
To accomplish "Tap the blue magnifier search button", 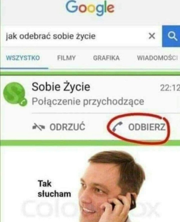I will (171, 36).
